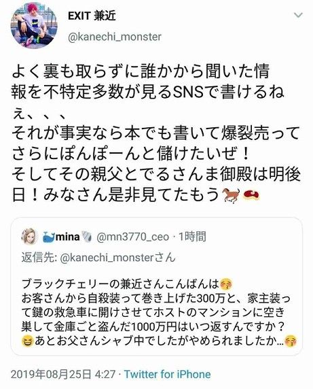Open EXIT 兼近 profile avatar

tap(34, 25)
